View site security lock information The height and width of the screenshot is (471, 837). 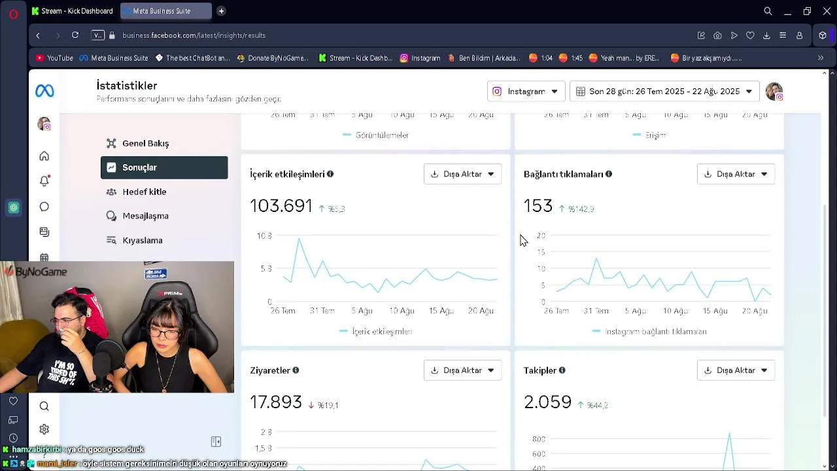112,35
